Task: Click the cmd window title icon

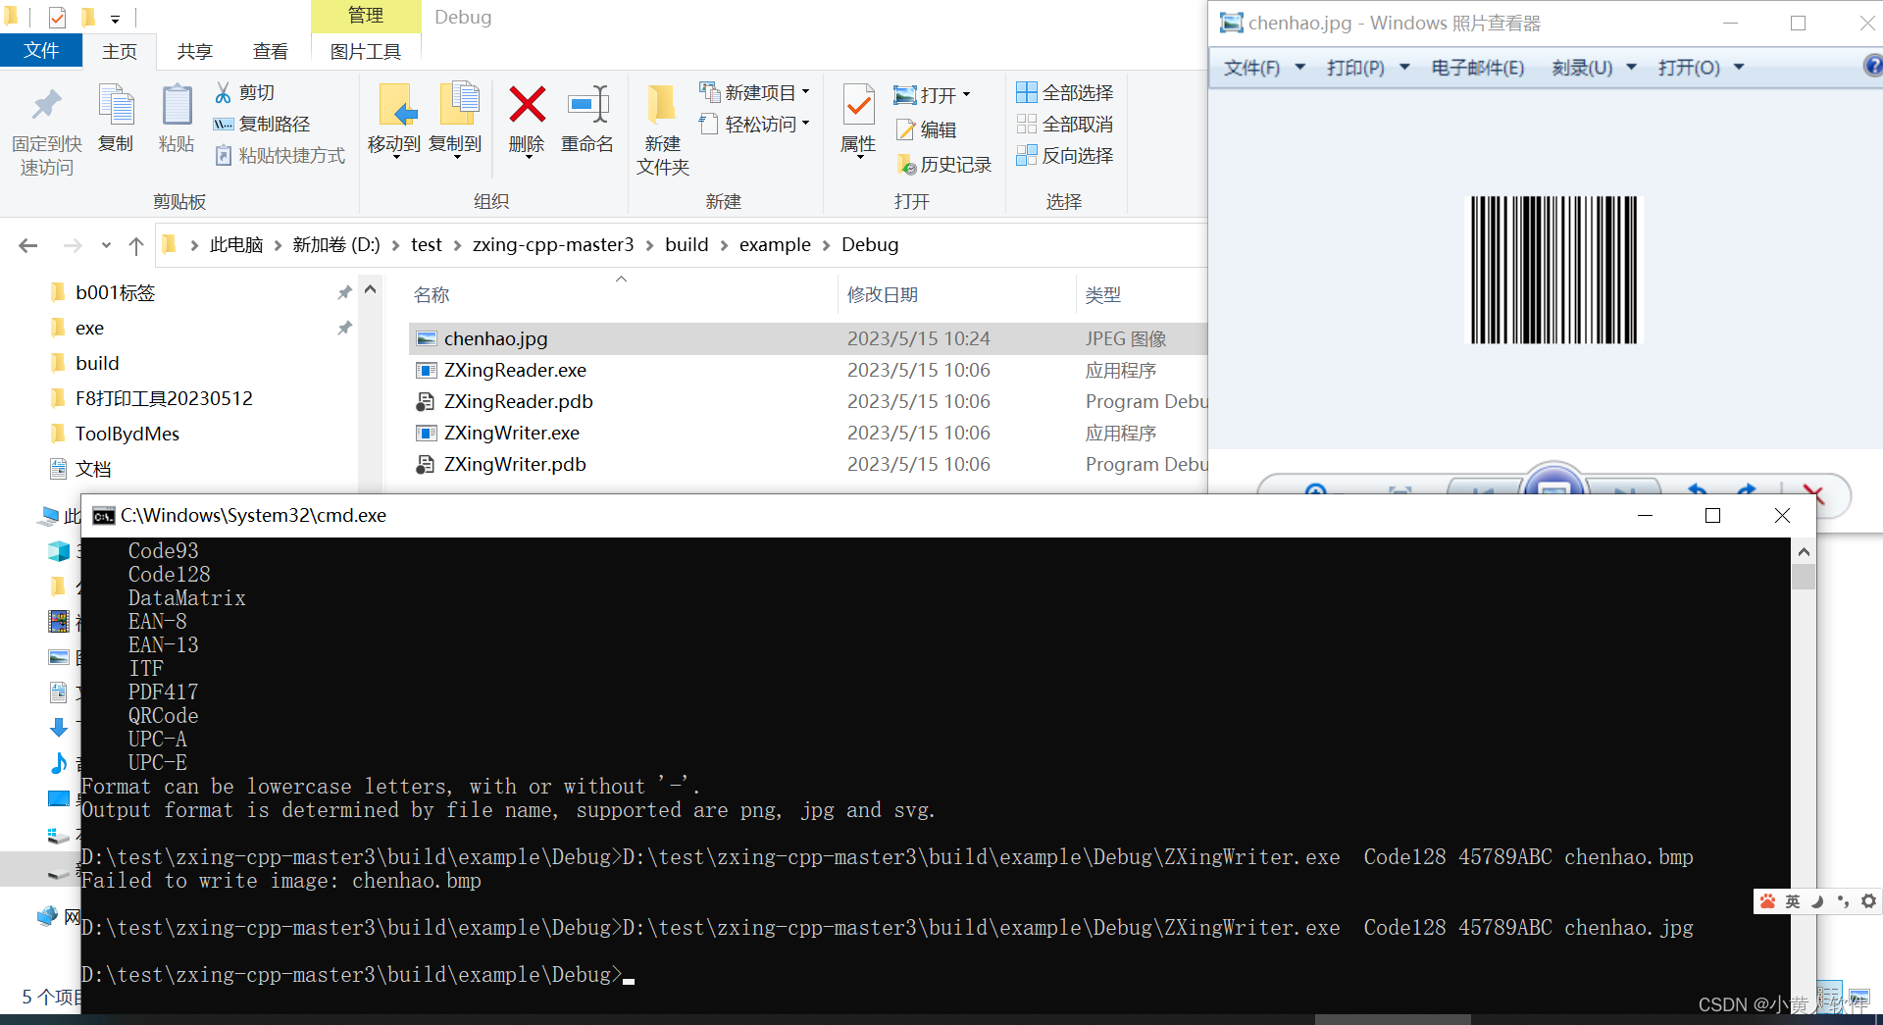Action: [103, 516]
